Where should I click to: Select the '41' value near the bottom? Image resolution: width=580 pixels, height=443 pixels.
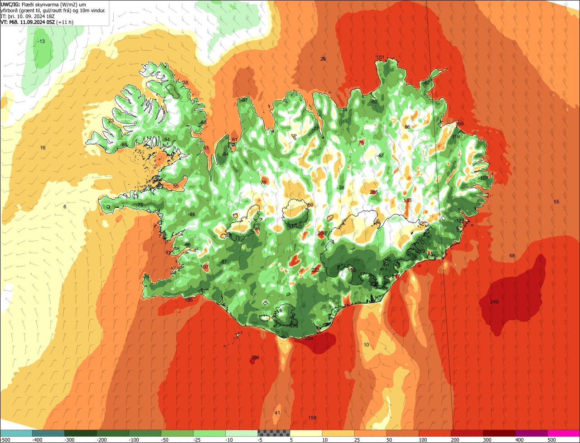click(x=277, y=412)
